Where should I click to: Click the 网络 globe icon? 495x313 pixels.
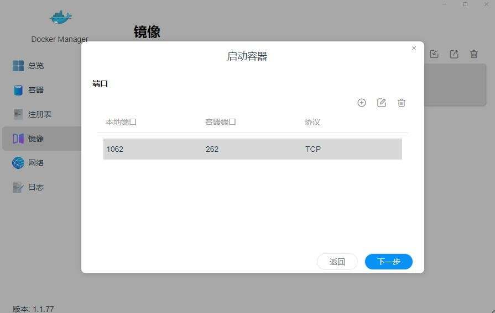click(x=18, y=163)
